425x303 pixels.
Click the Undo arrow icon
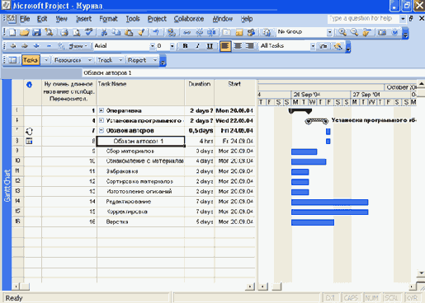156,32
